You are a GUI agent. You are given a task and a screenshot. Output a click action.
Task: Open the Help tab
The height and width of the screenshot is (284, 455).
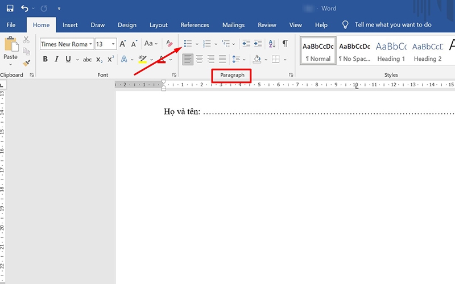point(321,25)
